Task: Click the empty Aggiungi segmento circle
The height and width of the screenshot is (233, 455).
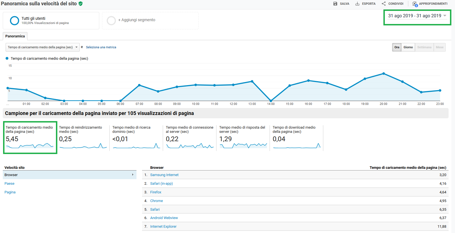Action: [x=111, y=21]
